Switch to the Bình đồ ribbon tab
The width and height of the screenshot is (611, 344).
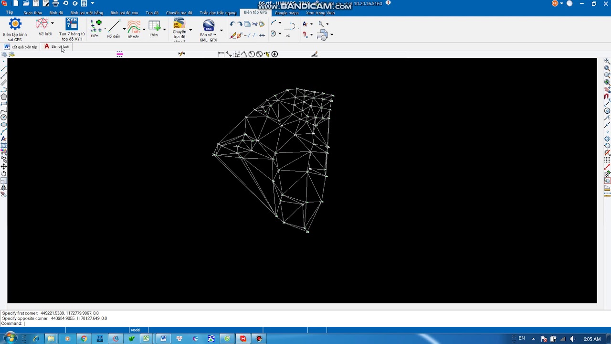click(x=56, y=13)
